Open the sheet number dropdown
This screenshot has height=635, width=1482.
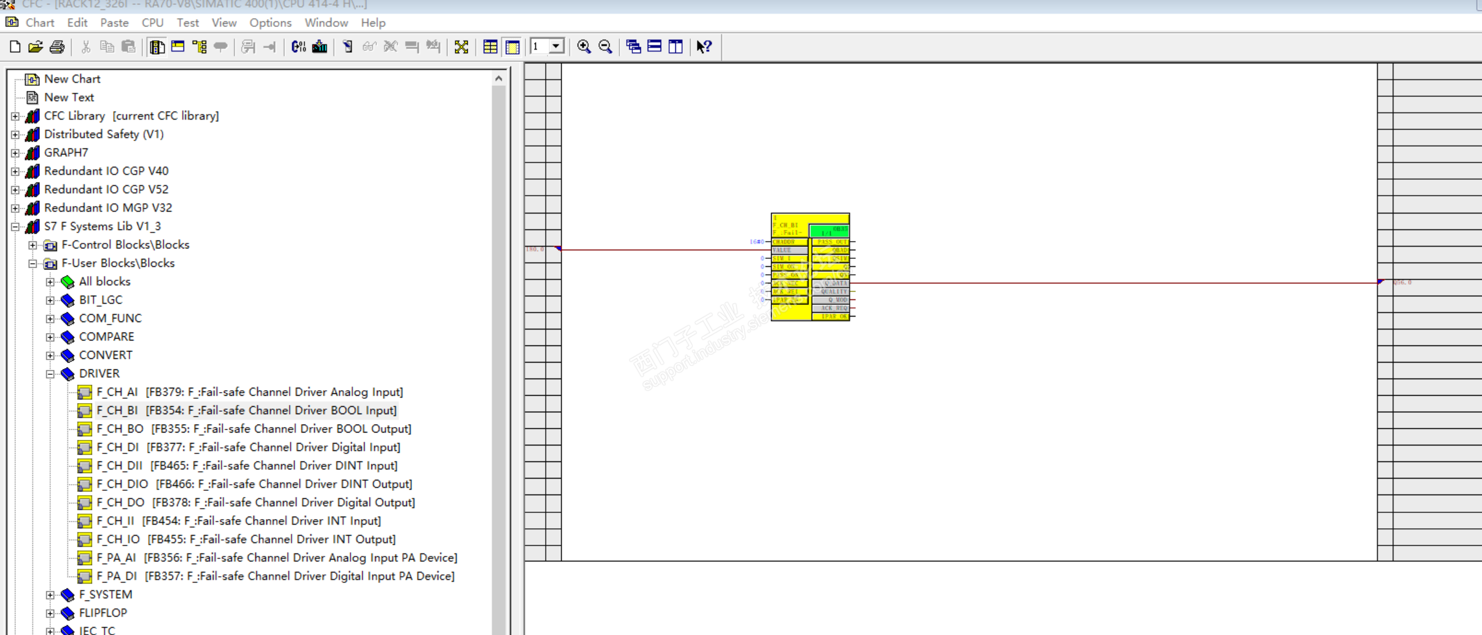click(556, 47)
